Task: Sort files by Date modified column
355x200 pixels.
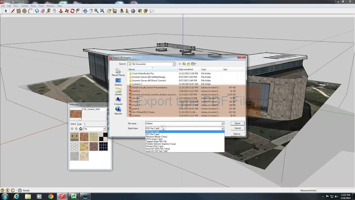Action: (189, 69)
